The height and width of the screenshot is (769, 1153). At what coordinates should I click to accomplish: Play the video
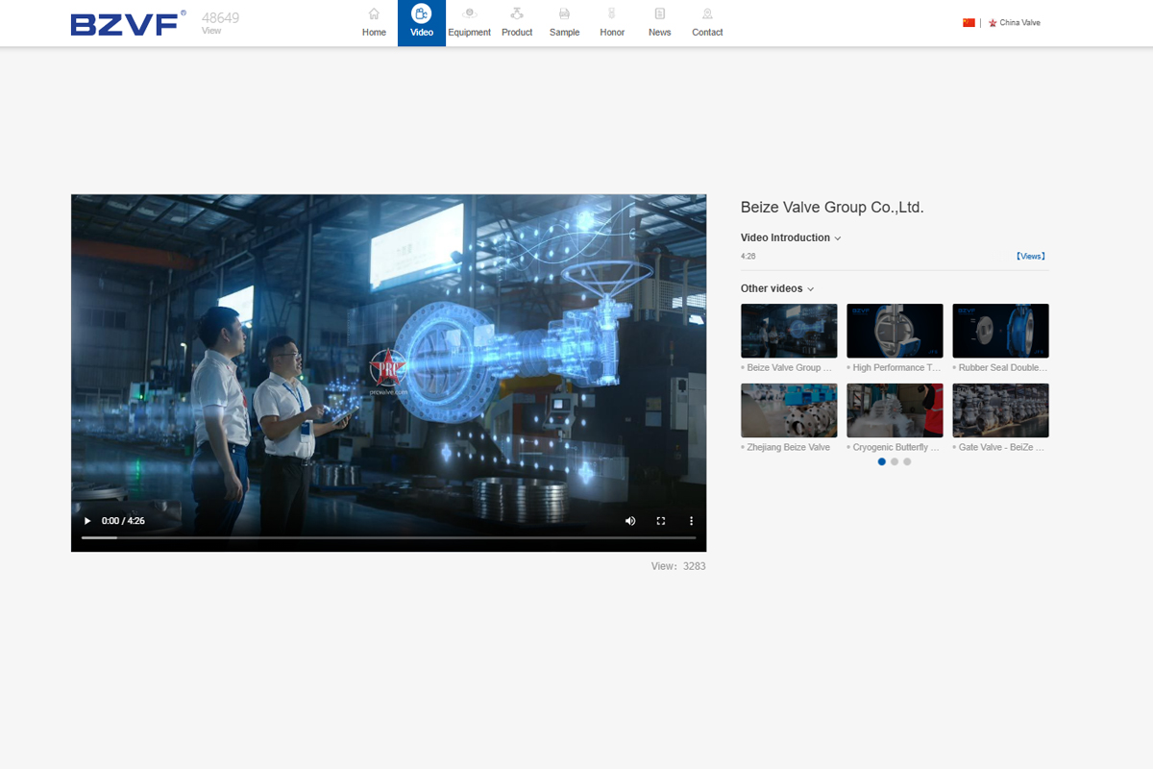tap(87, 521)
